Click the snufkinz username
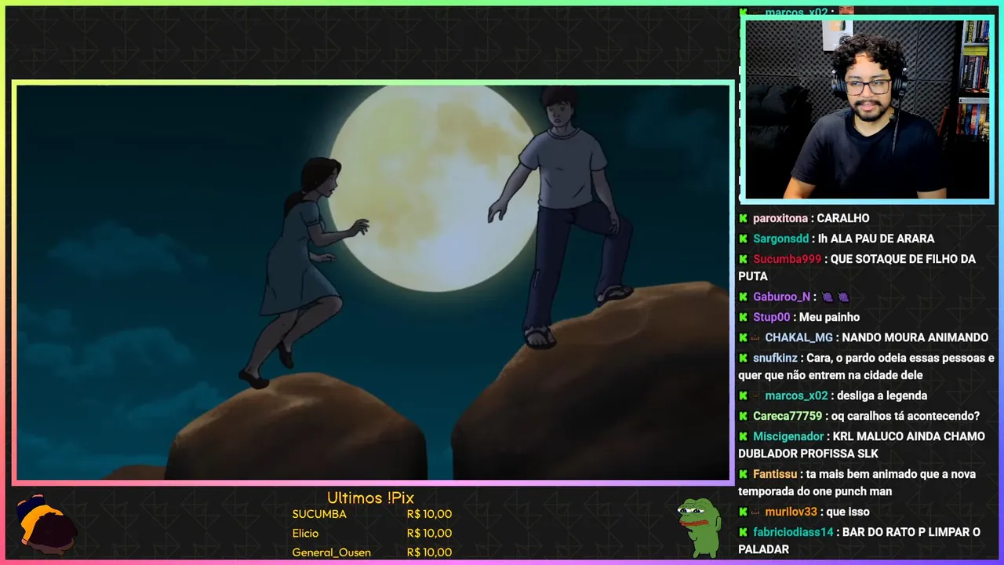The image size is (1004, 565). pyautogui.click(x=777, y=358)
